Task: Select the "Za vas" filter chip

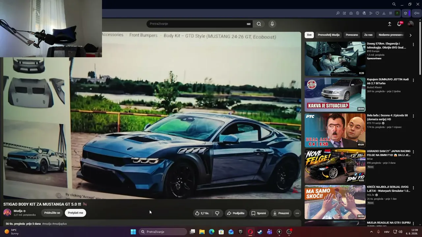Action: pyautogui.click(x=368, y=35)
